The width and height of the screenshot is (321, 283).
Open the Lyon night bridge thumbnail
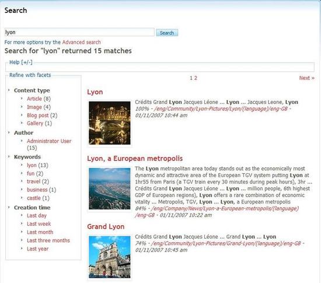coord(110,123)
